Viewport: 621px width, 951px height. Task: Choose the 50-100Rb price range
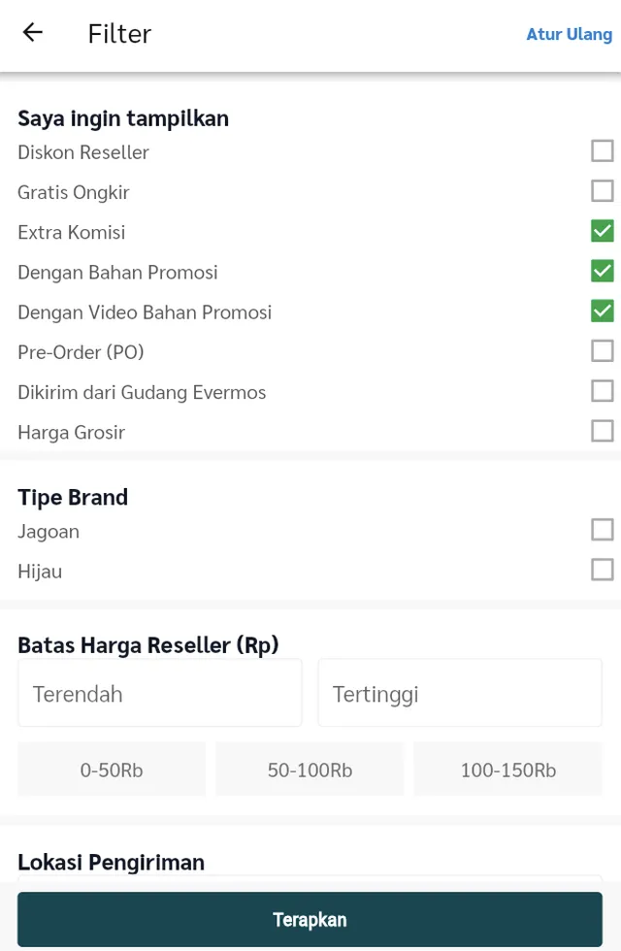(x=310, y=770)
